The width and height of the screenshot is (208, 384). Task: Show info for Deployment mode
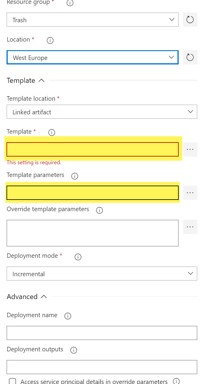point(78,257)
